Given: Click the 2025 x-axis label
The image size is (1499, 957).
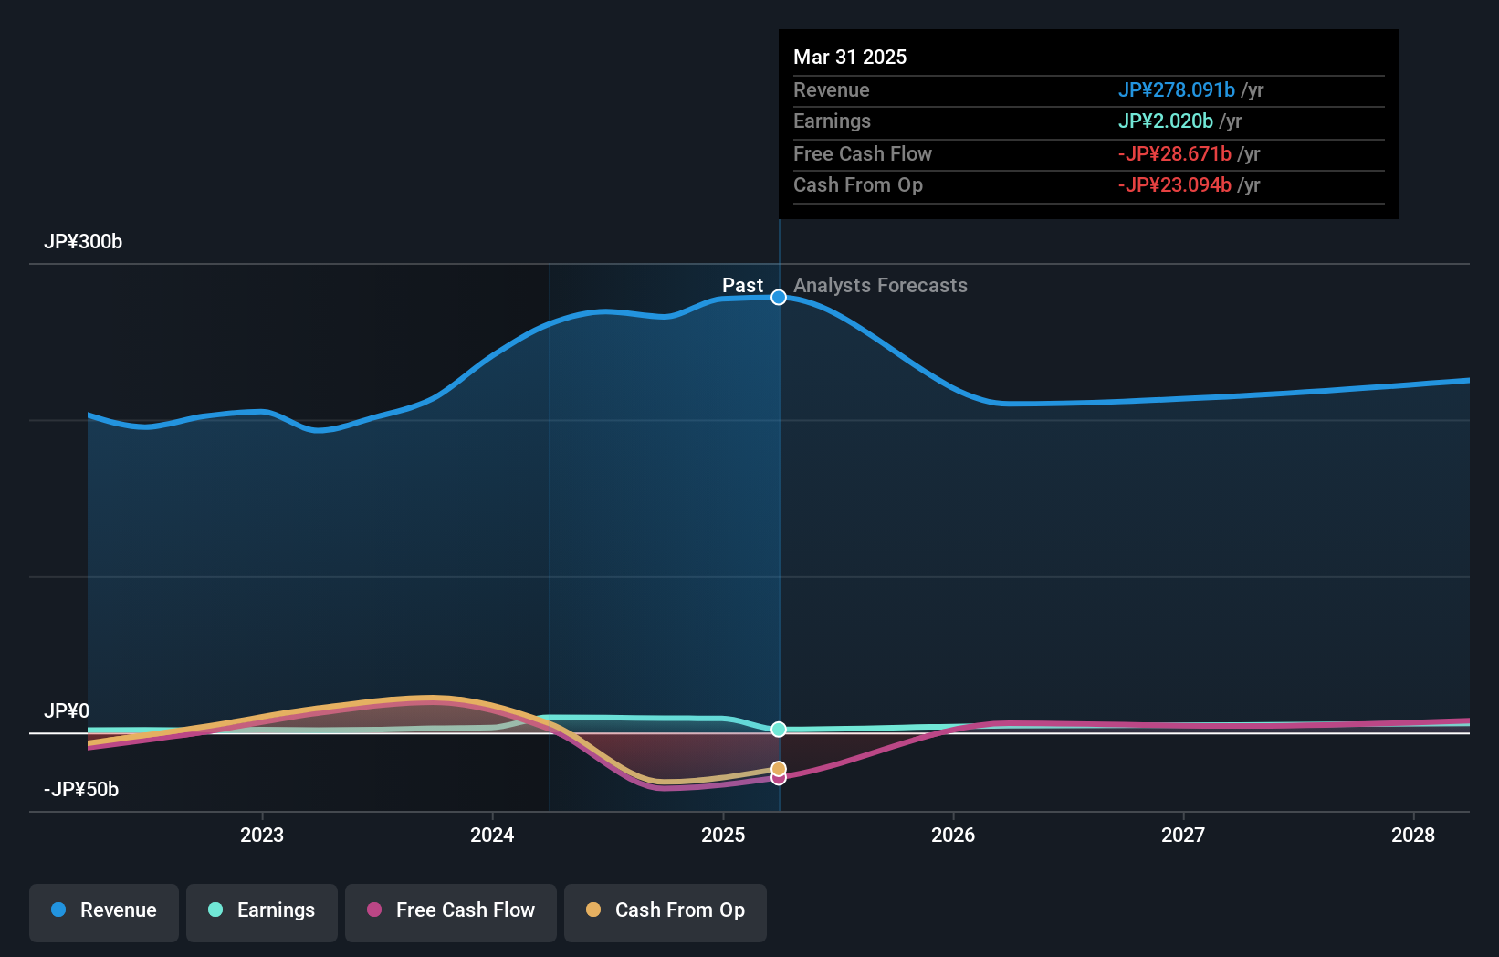Looking at the screenshot, I should [x=723, y=835].
